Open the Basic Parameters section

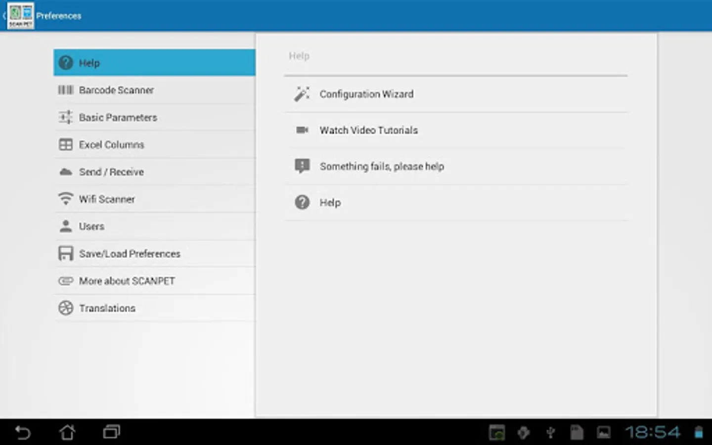154,117
